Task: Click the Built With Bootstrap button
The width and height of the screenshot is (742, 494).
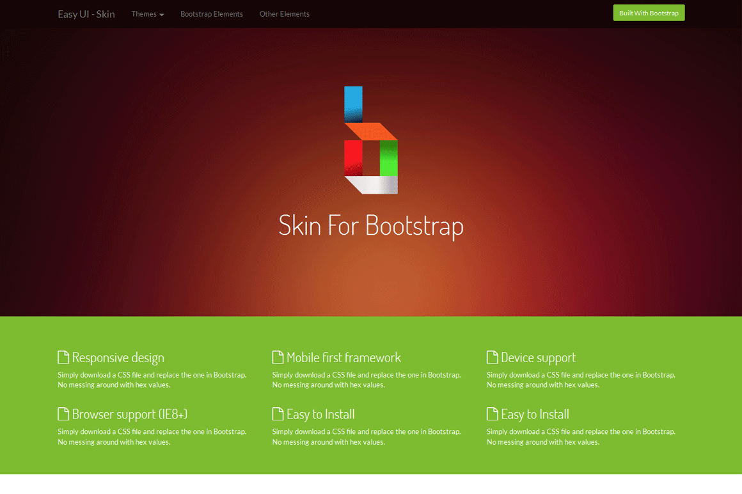Action: tap(649, 12)
